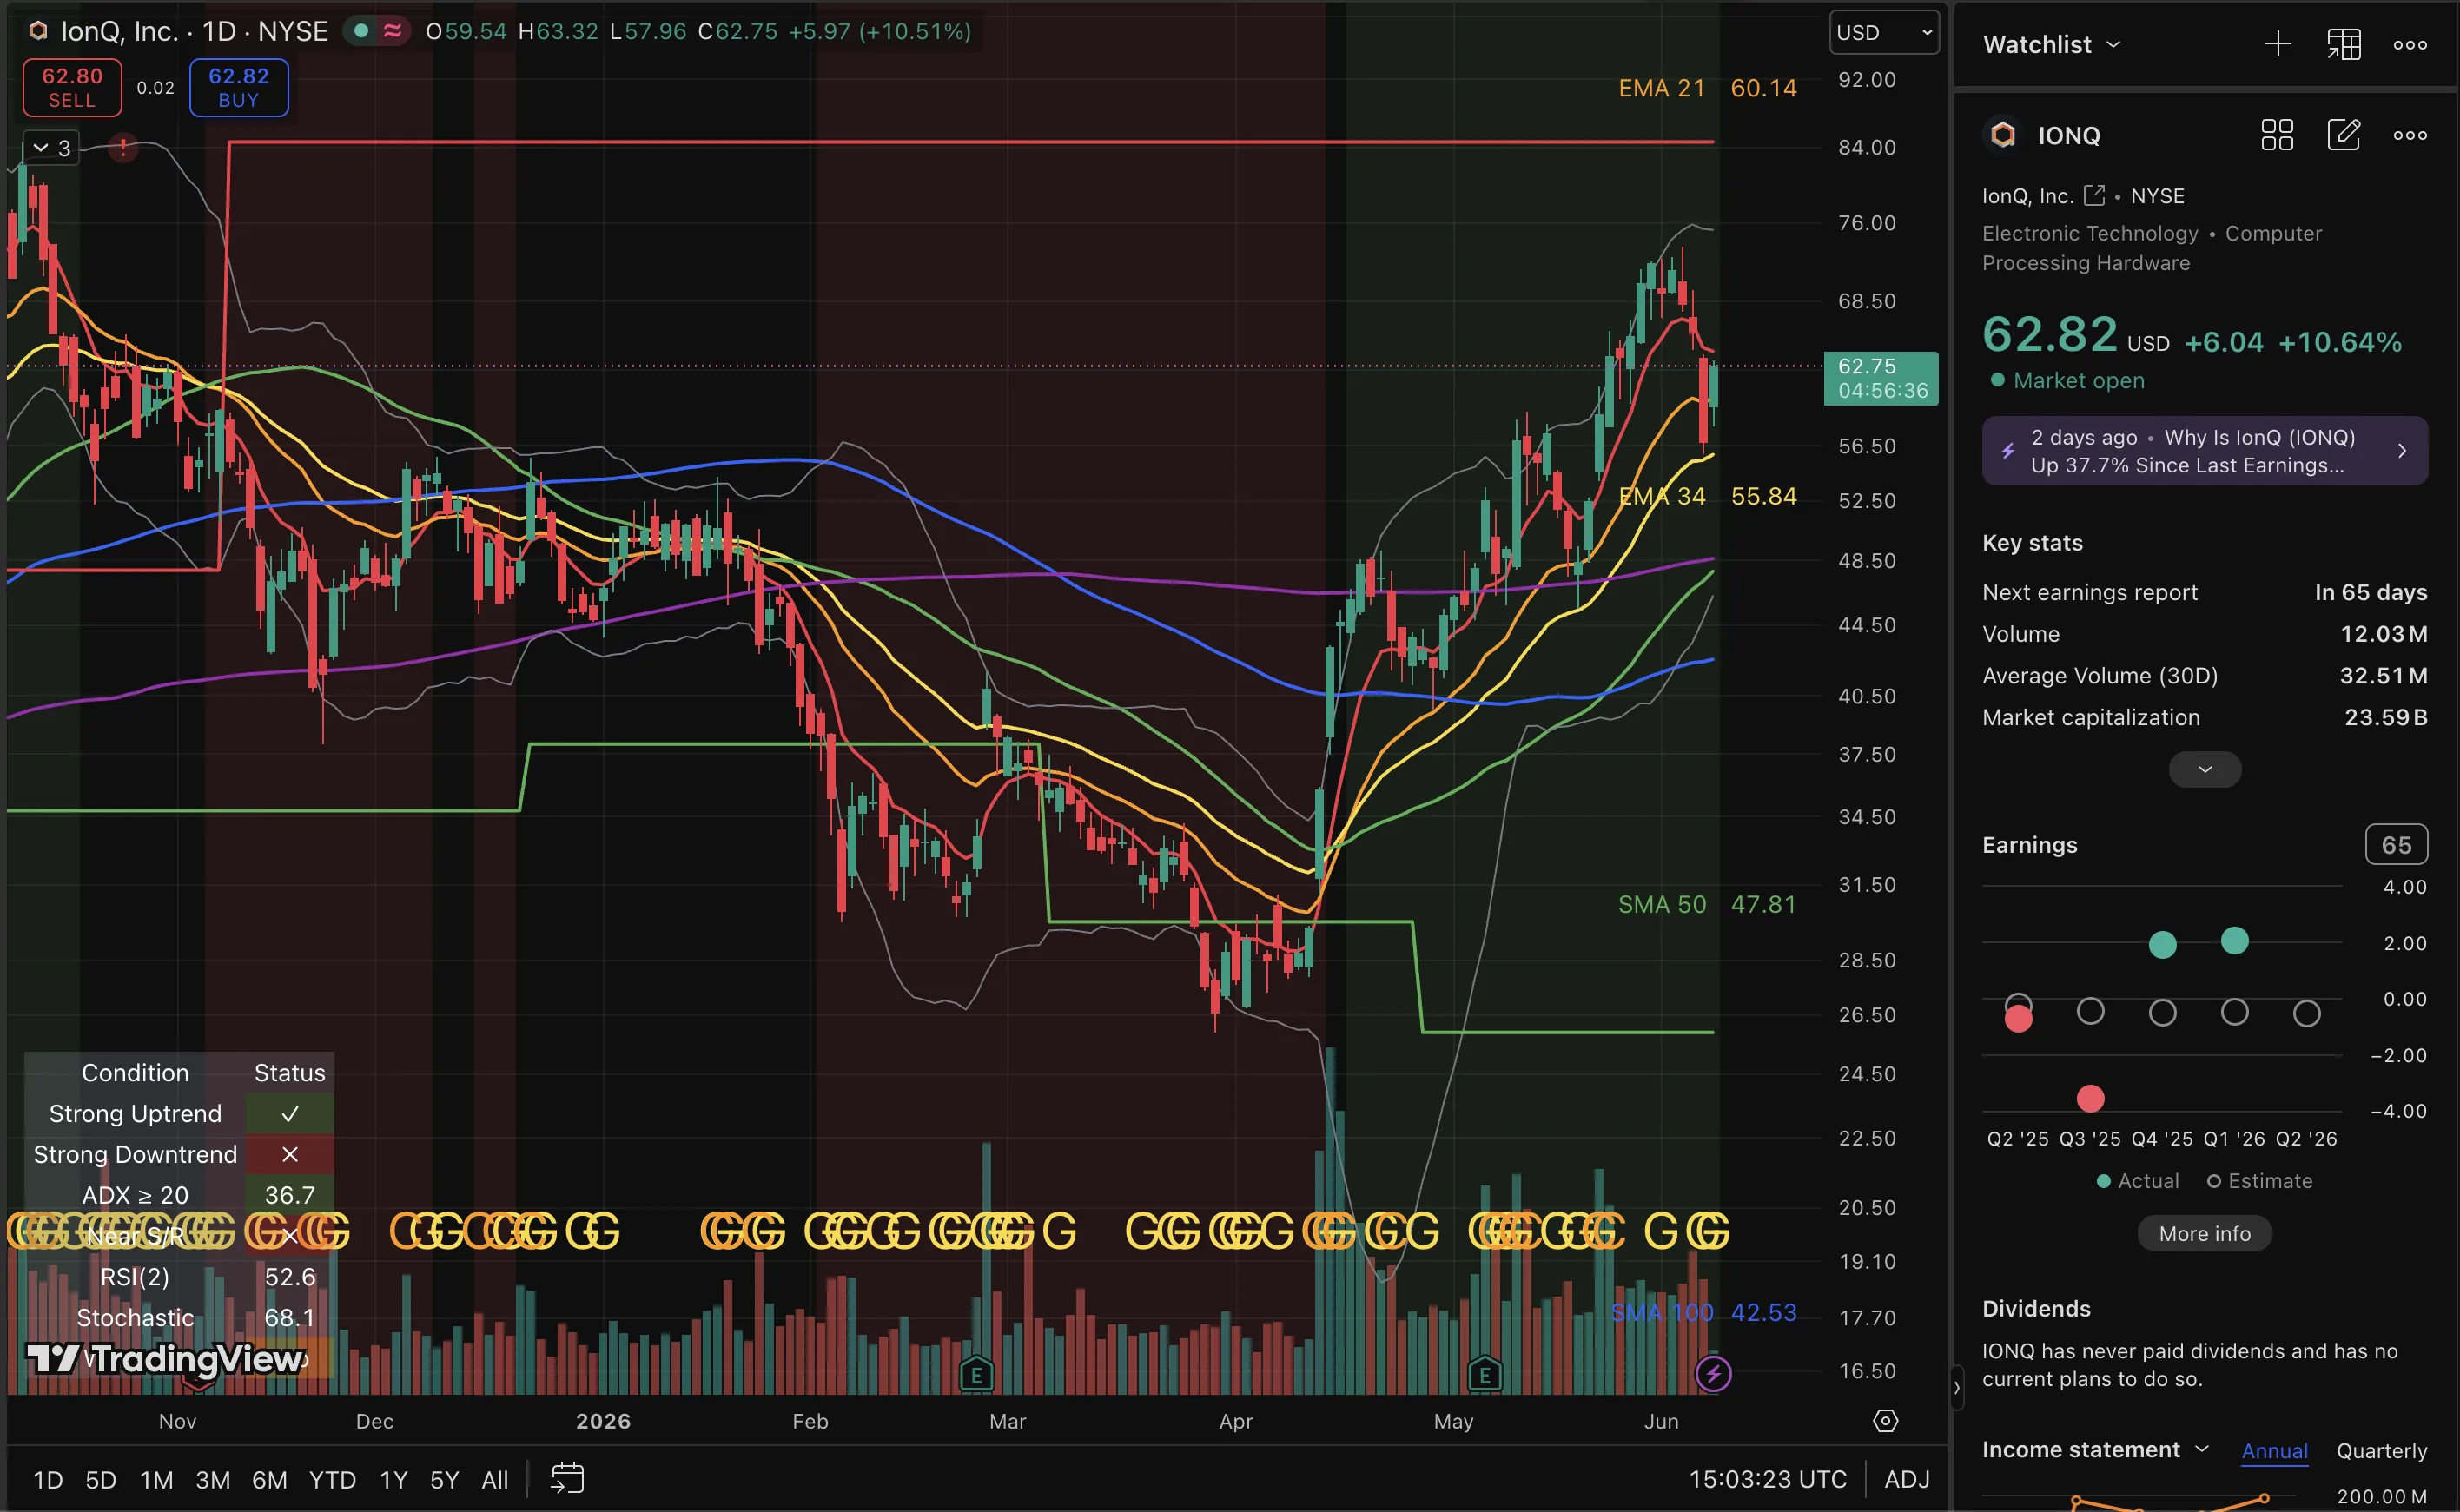
Task: Click the news lightning bolt icon
Action: (x=2008, y=451)
